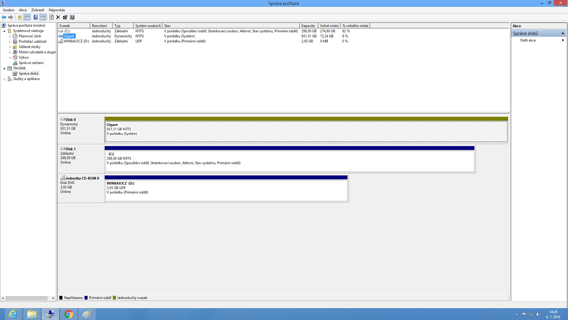Select the Gigant volume partition block
This screenshot has width=568, height=320.
(x=306, y=131)
